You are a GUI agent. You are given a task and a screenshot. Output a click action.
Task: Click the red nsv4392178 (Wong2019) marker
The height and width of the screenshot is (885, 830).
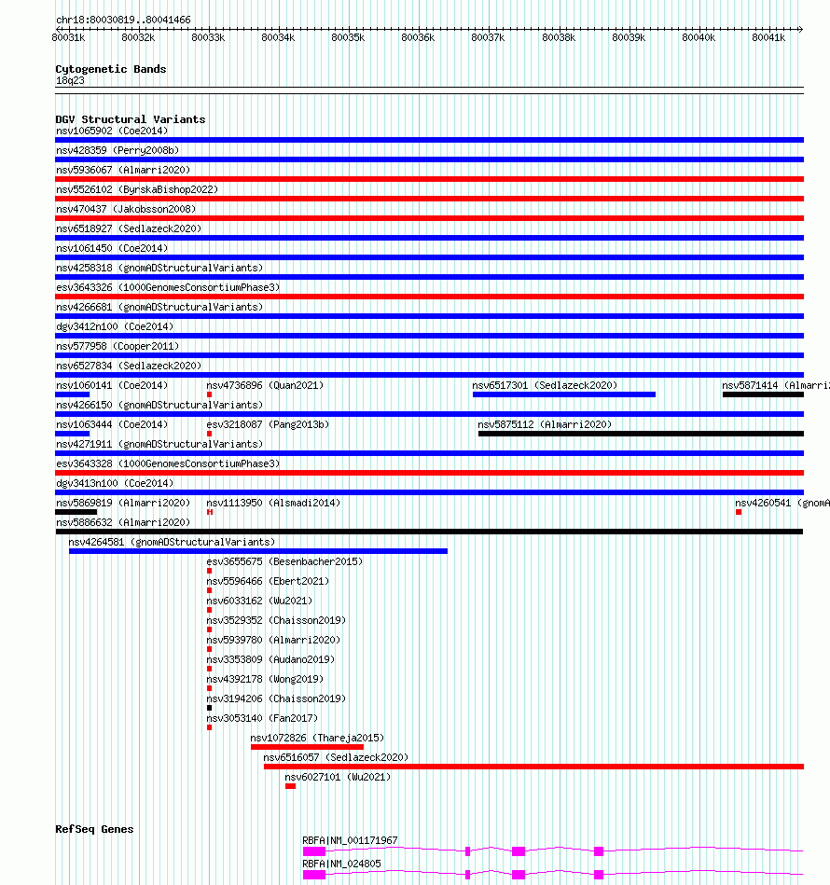pos(209,688)
